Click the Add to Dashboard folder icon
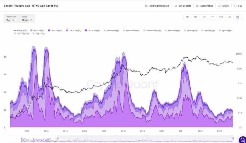This screenshot has width=246, height=143. (x=146, y=6)
